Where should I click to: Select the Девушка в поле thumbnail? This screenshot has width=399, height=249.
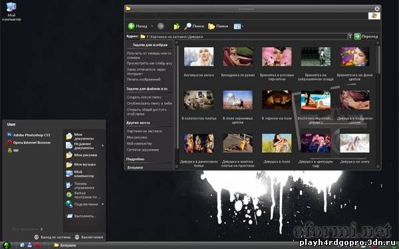click(x=277, y=143)
